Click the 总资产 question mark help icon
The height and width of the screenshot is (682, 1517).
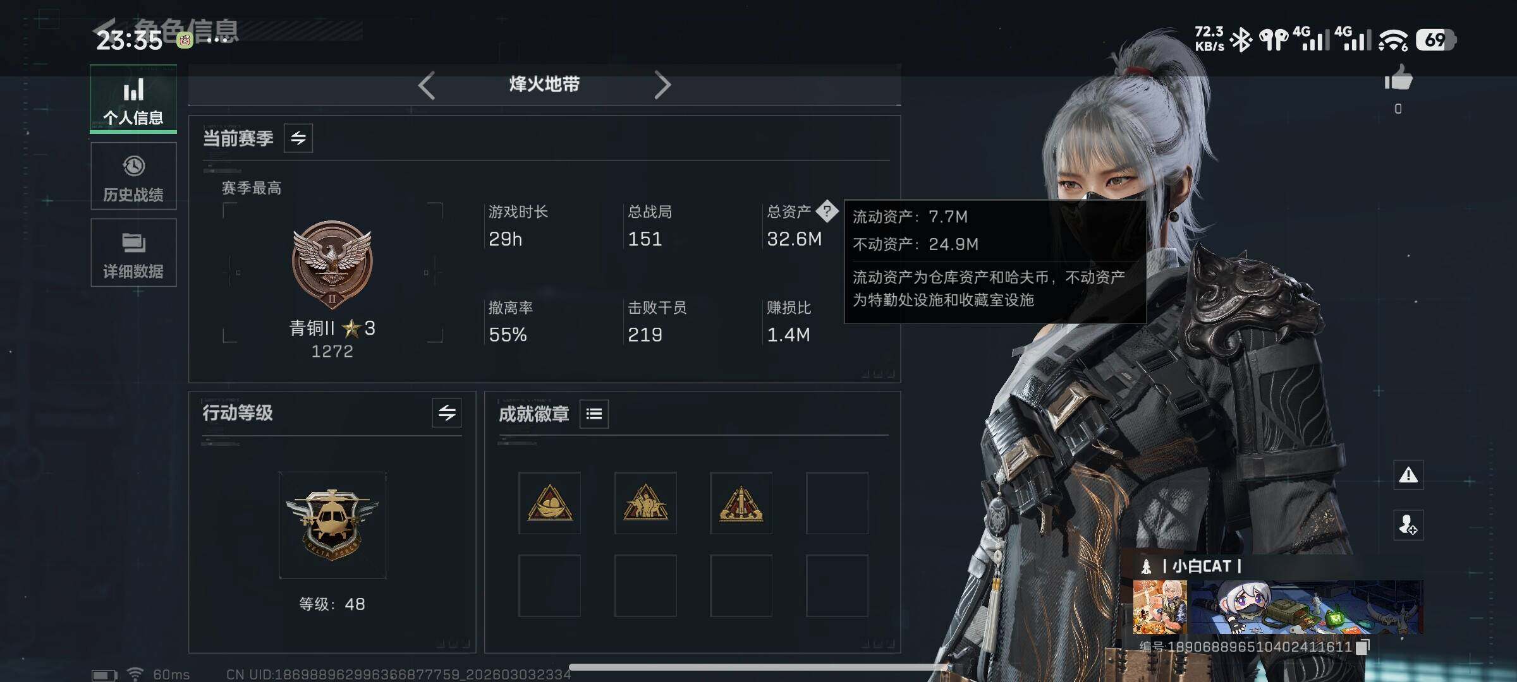click(x=827, y=212)
